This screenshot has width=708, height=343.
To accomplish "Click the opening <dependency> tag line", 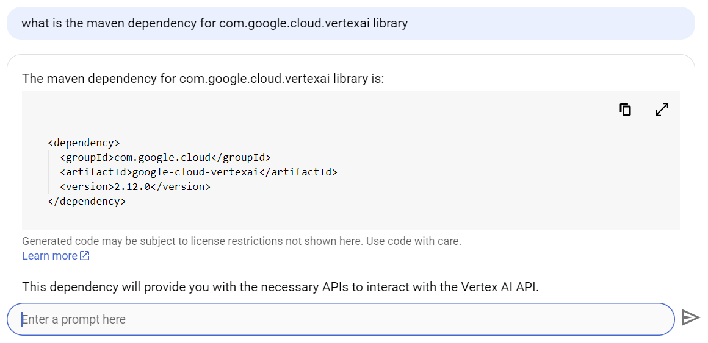I will click(84, 143).
